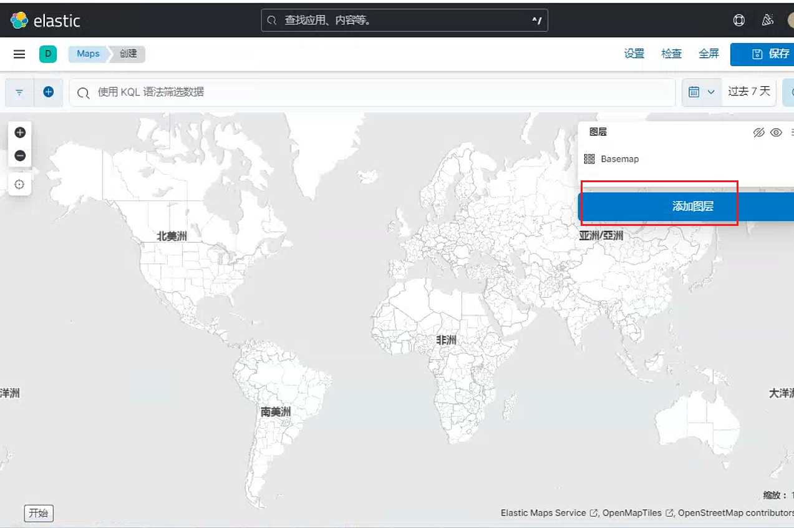Zoom out on the map

click(x=20, y=155)
